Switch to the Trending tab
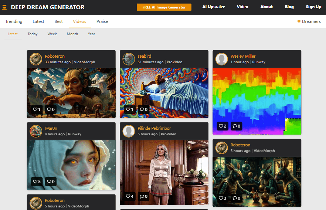 [14, 21]
